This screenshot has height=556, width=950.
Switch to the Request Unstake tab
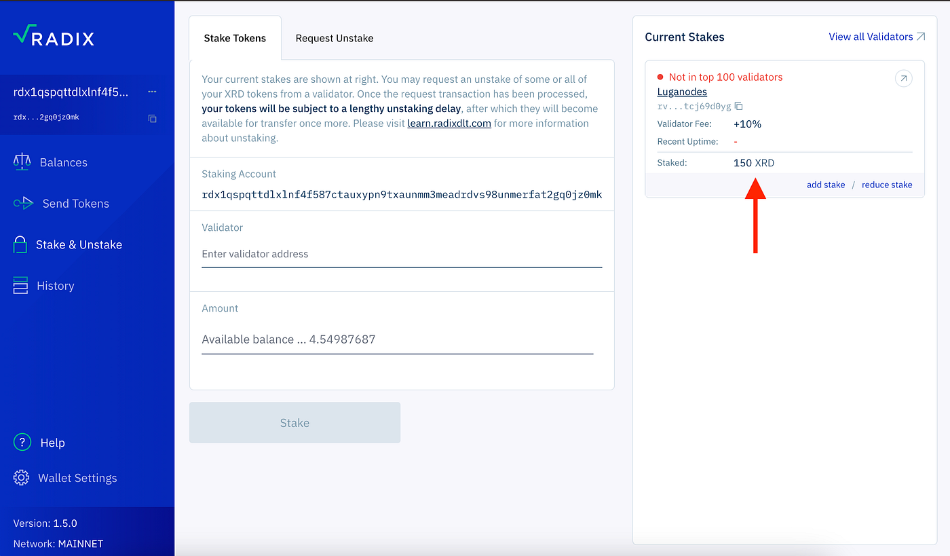point(335,38)
